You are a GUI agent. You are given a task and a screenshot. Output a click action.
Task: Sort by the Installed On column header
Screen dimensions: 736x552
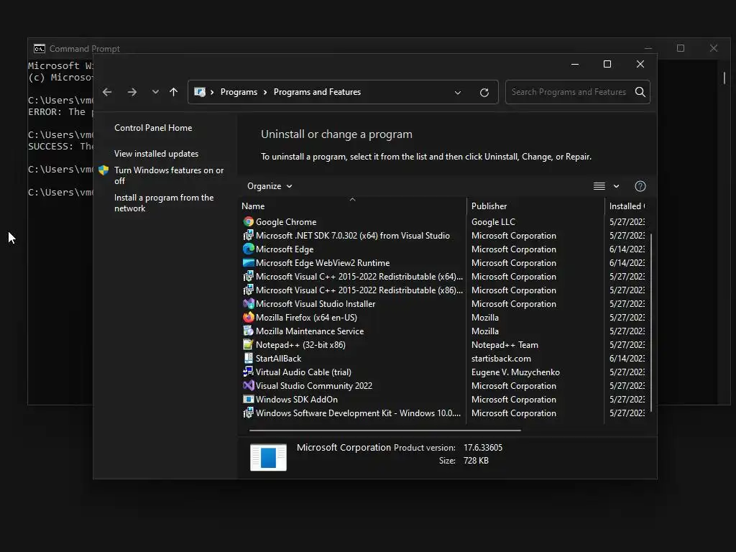[x=627, y=206]
